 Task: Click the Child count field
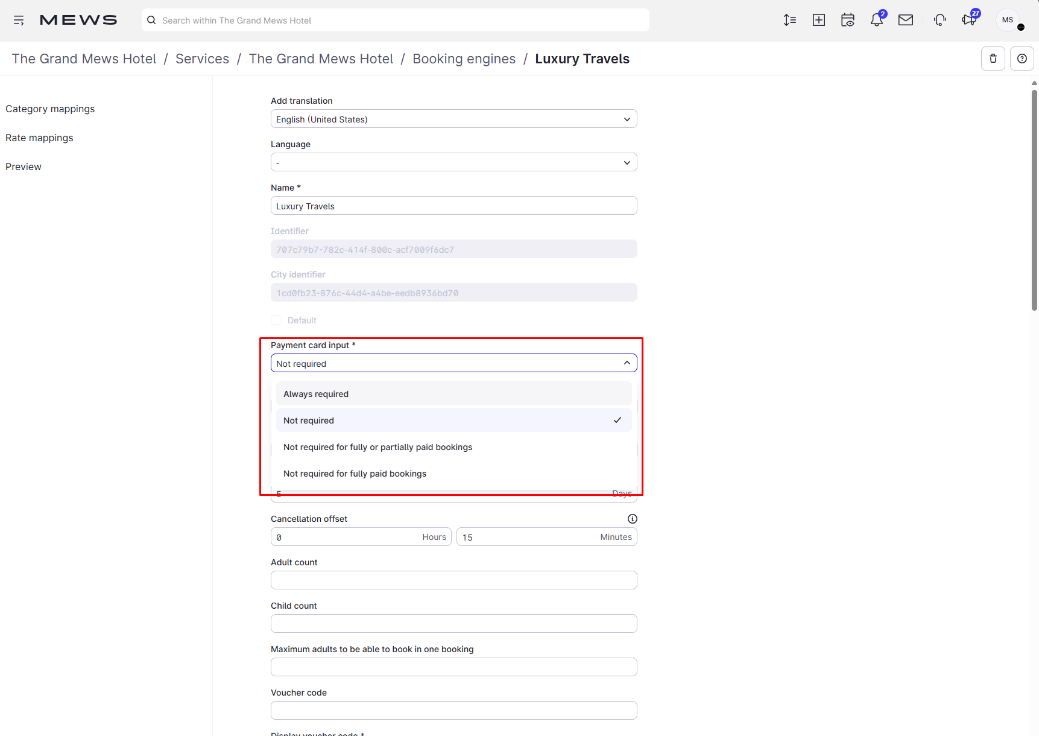coord(454,624)
